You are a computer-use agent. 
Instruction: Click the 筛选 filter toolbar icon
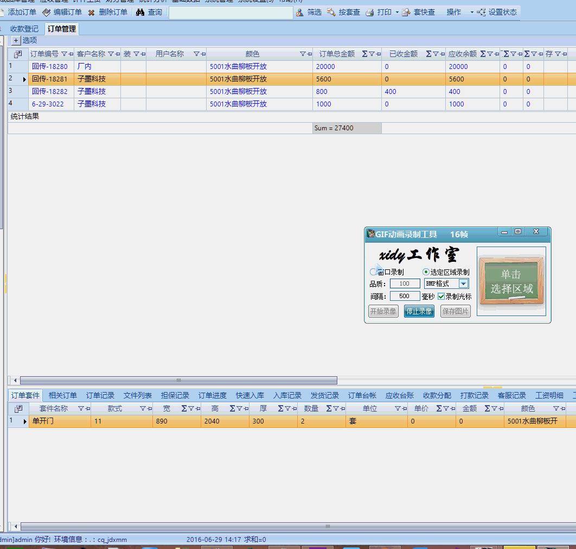pos(299,12)
